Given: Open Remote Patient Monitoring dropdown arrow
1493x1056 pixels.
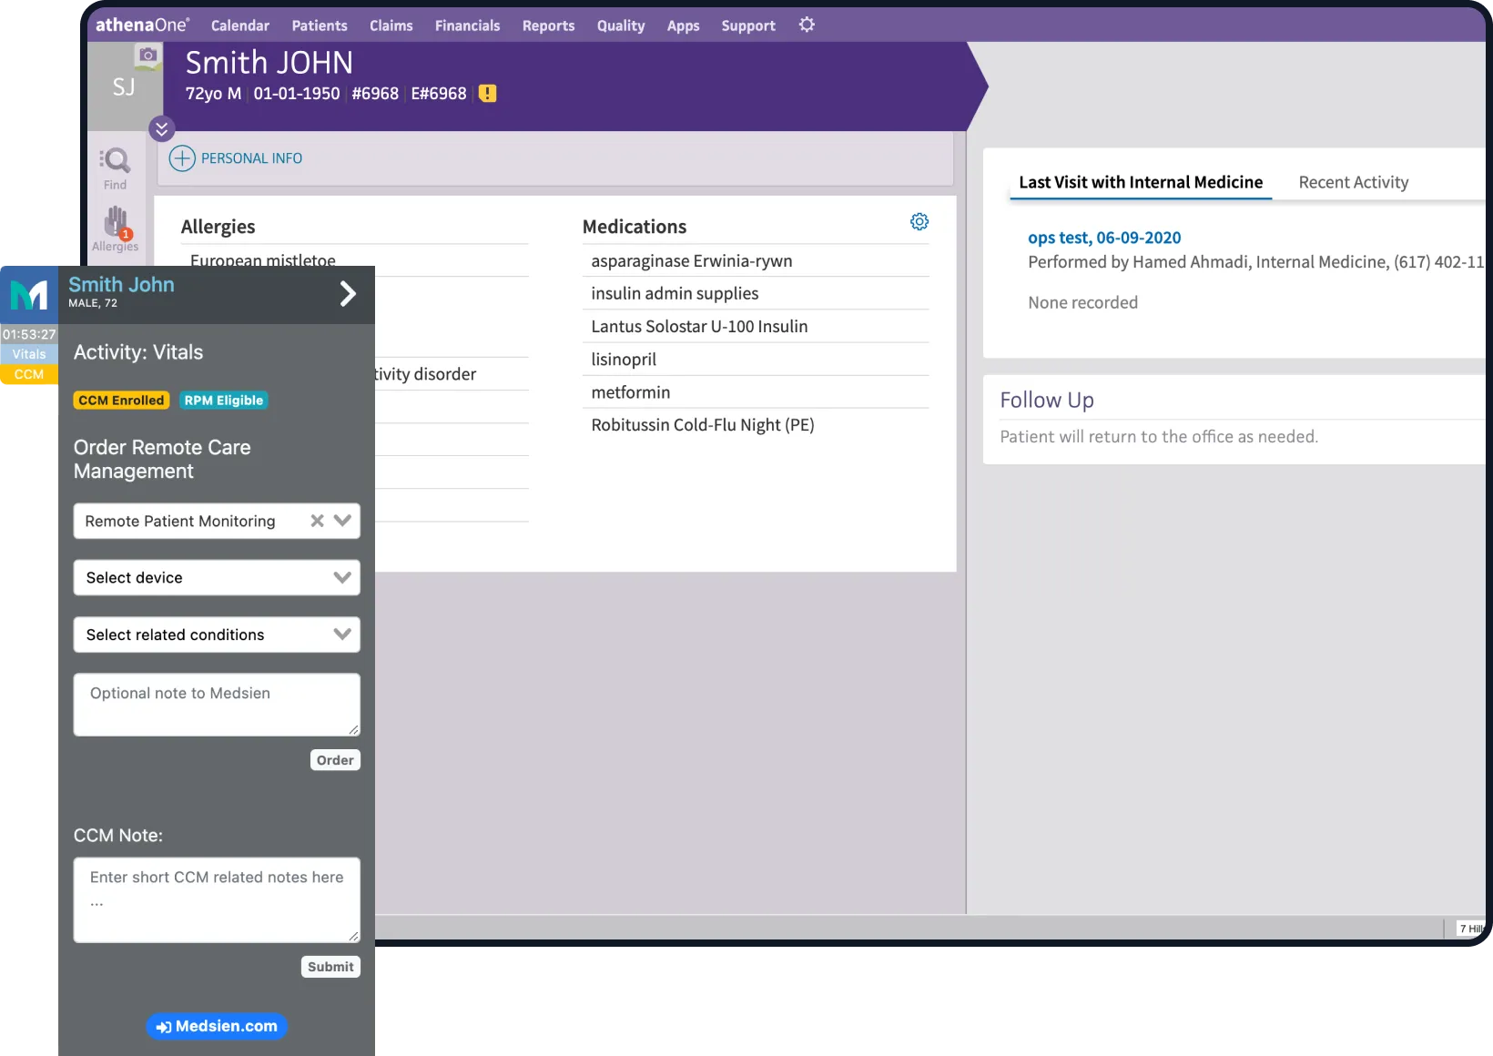Looking at the screenshot, I should point(342,521).
